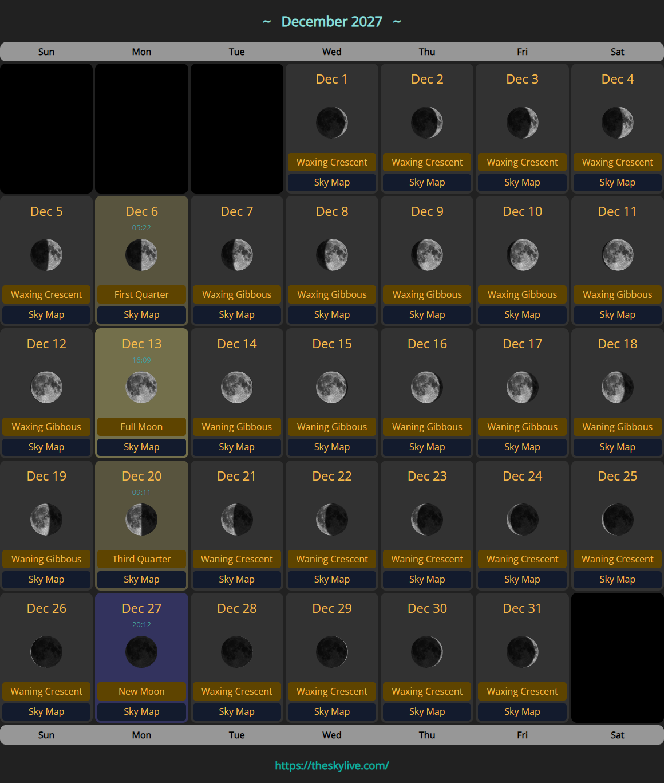Click the Dec 11 moon image
664x783 pixels.
pos(618,255)
